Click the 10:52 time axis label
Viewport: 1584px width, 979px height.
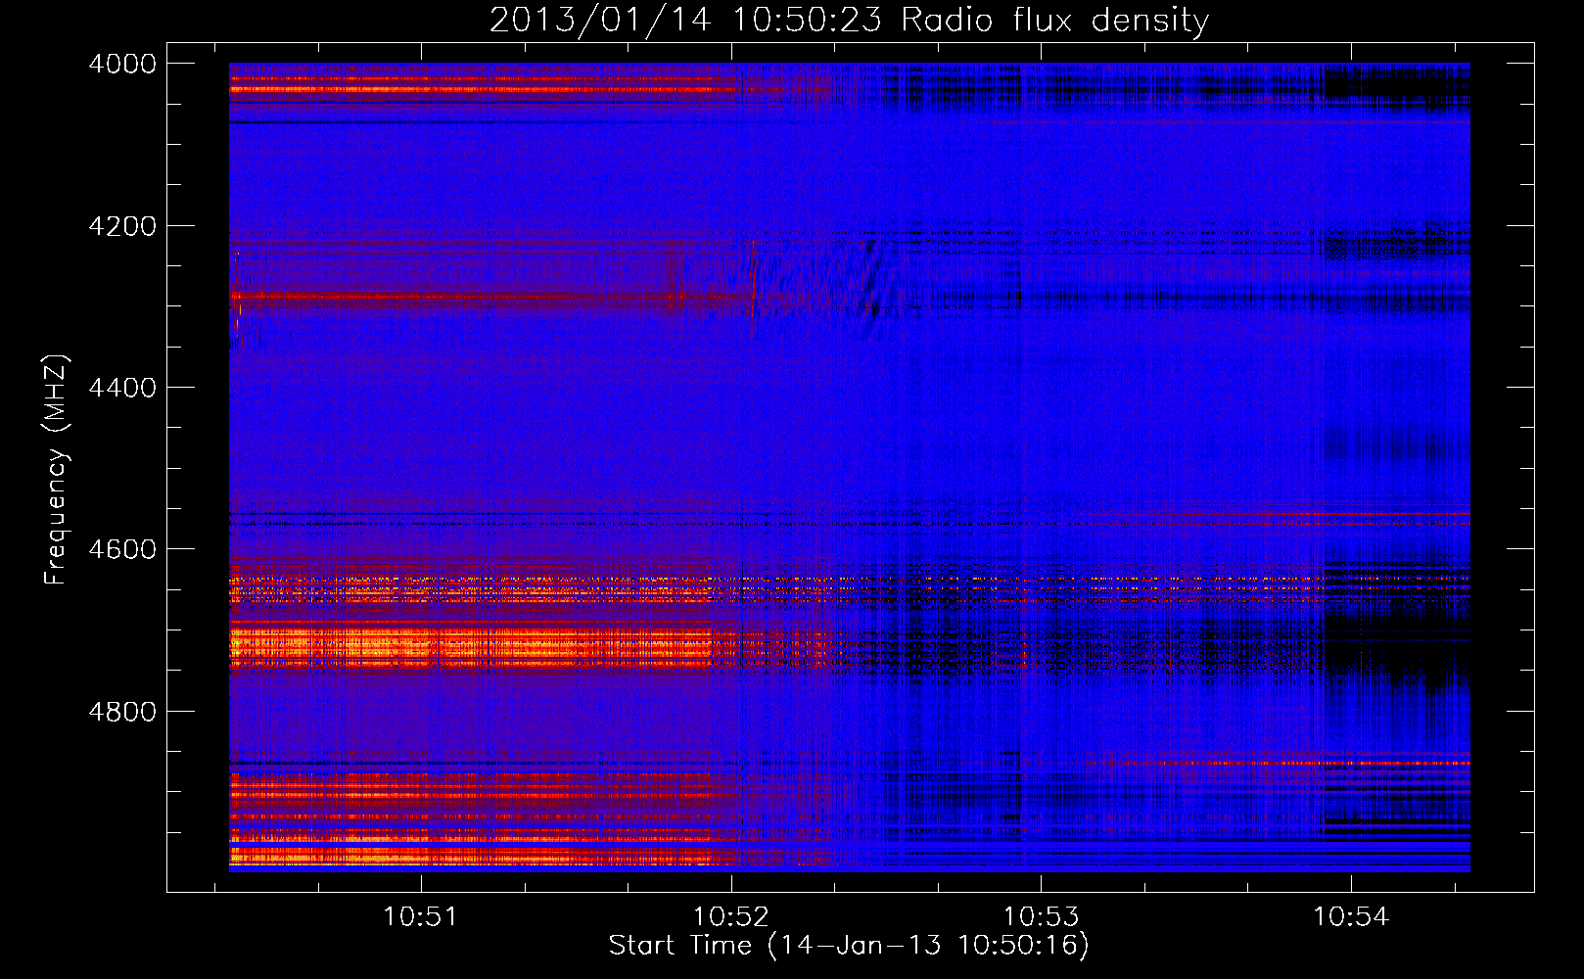pyautogui.click(x=731, y=917)
